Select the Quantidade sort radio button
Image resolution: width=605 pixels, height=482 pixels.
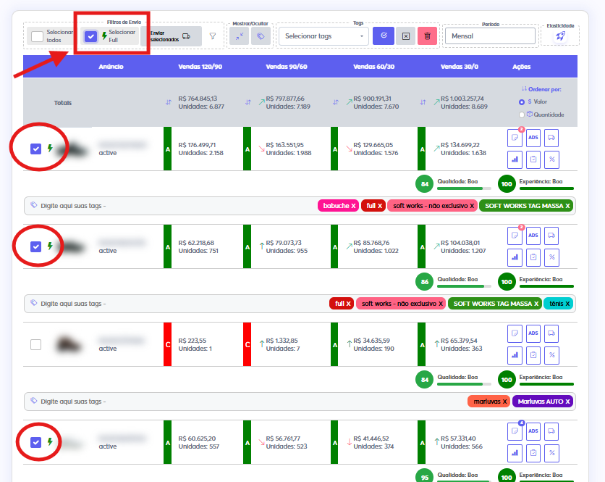click(522, 115)
